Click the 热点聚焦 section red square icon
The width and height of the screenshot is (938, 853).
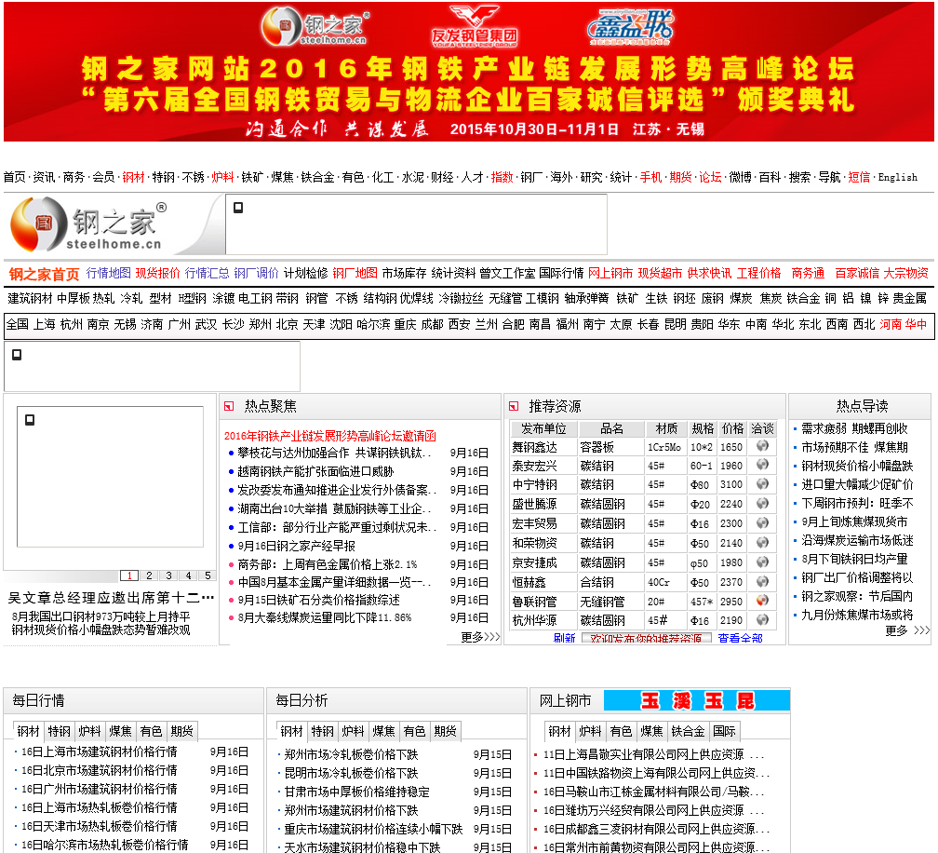229,406
